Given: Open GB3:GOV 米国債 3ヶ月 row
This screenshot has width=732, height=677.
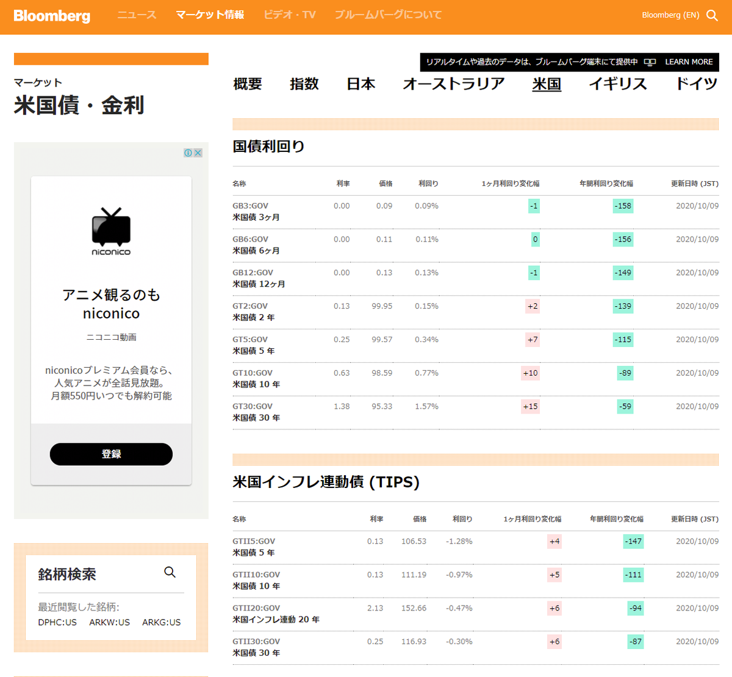Looking at the screenshot, I should [x=476, y=212].
